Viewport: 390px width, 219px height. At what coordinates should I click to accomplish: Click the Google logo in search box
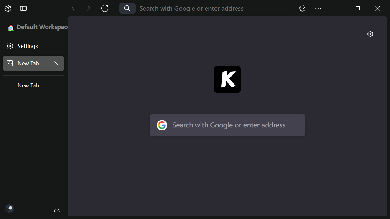click(162, 125)
